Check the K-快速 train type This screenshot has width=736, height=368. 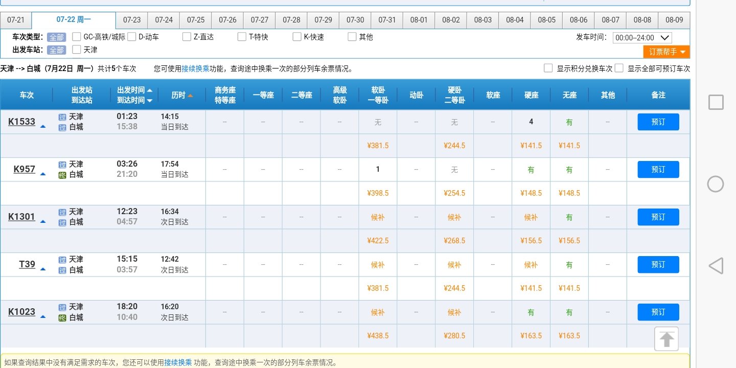[297, 37]
